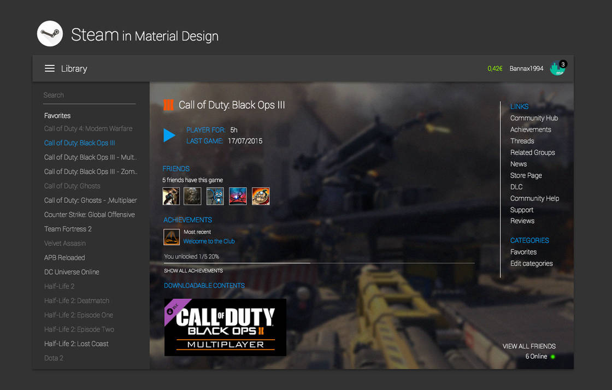
Task: Select Half-Life 2: Deatmatch
Action: 76,300
